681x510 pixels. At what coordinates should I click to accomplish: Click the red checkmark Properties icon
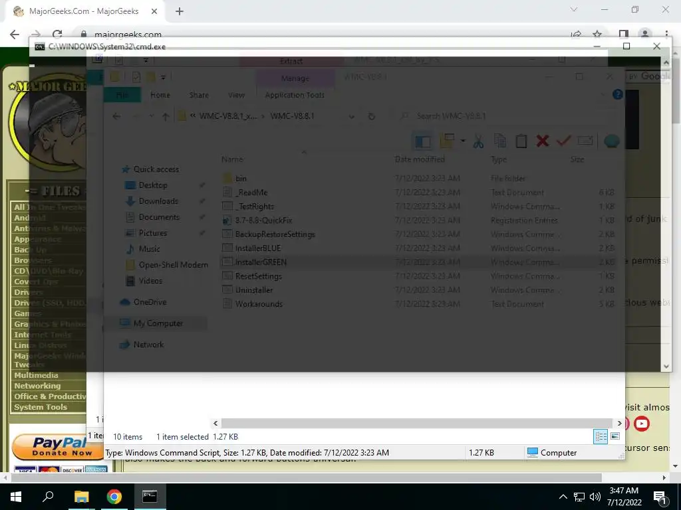coord(564,141)
